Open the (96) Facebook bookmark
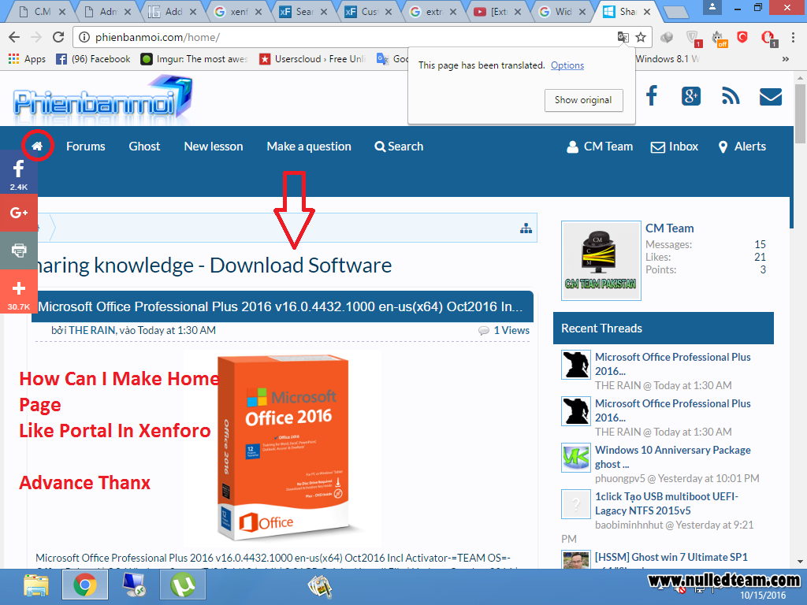Image resolution: width=807 pixels, height=605 pixels. click(93, 59)
